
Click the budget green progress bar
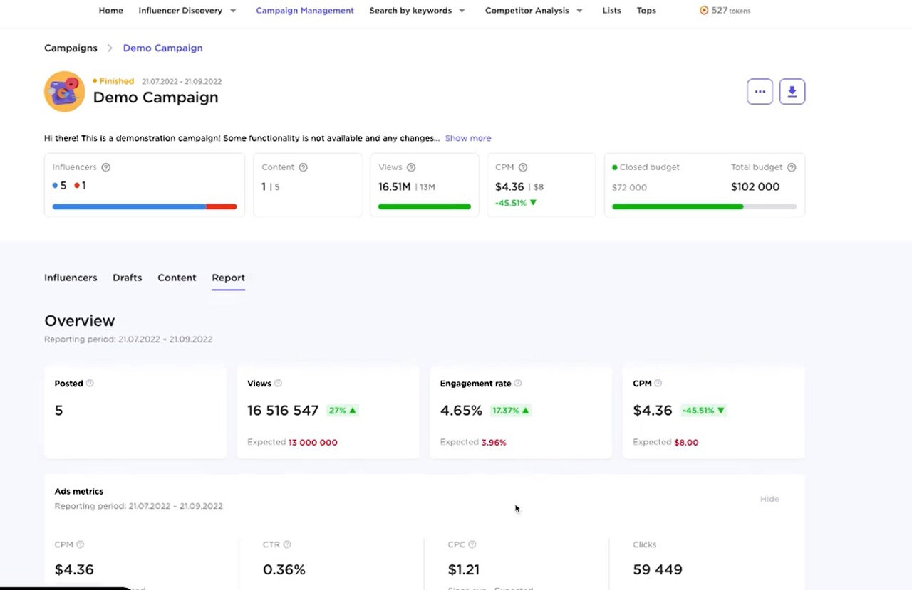point(704,206)
